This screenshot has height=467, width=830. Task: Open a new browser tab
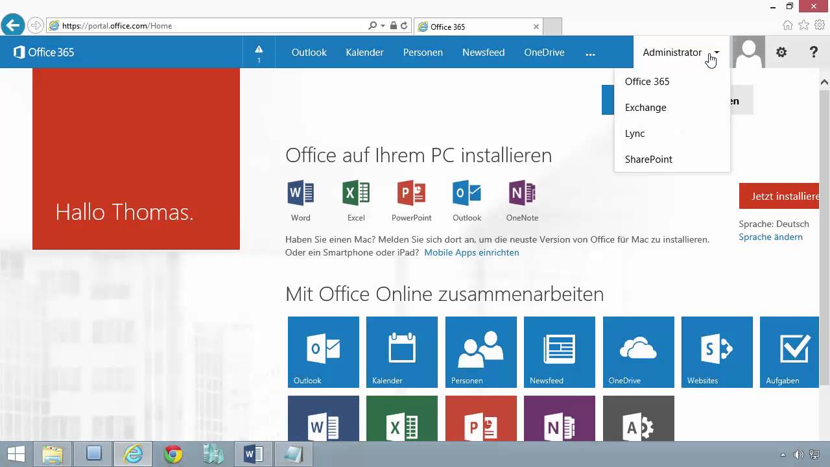coord(552,27)
